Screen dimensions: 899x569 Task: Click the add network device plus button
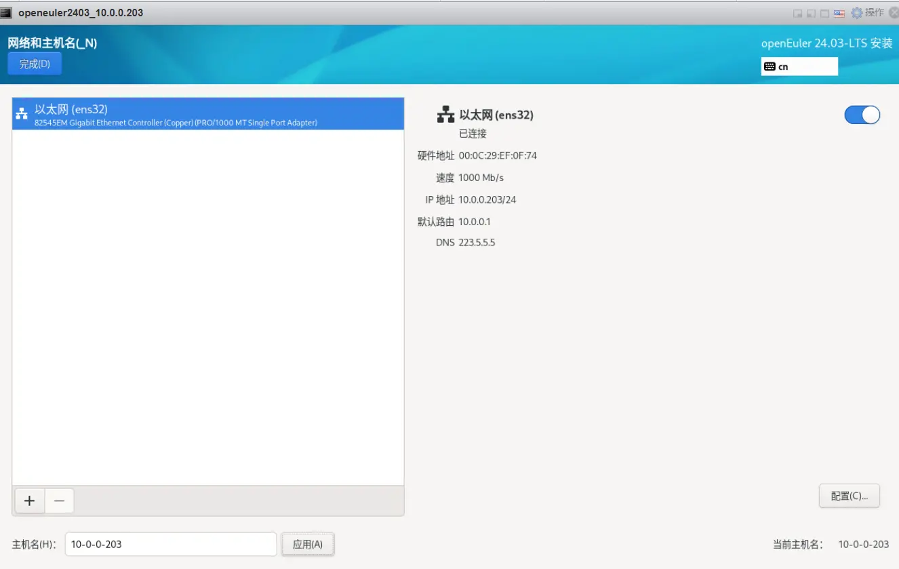[29, 501]
